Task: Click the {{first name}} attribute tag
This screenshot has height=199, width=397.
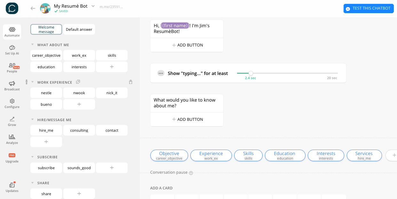Action: click(175, 26)
